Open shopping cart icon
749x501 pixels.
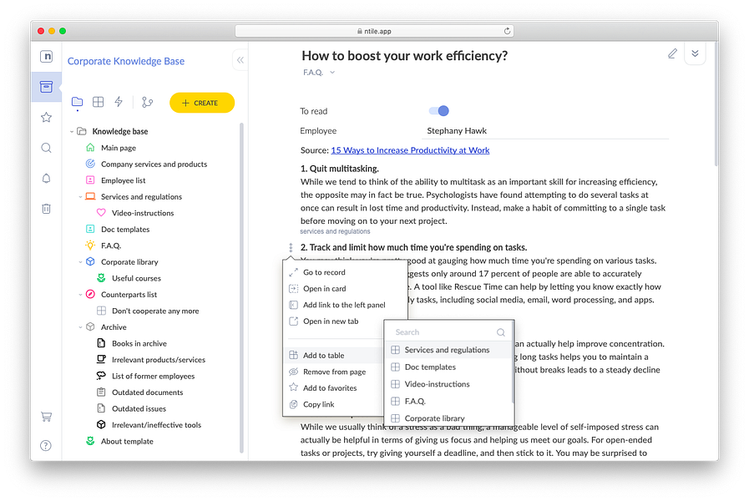pos(46,417)
